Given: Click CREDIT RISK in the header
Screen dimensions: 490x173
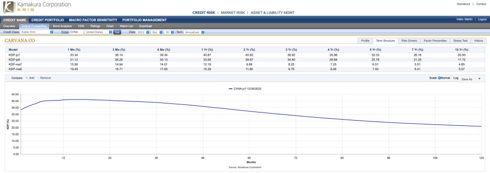Looking at the screenshot, I should click(204, 13).
